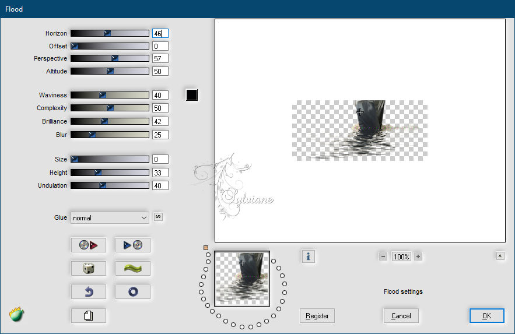The width and height of the screenshot is (515, 334).
Task: Click the small S button beside Glue
Action: [x=158, y=217]
